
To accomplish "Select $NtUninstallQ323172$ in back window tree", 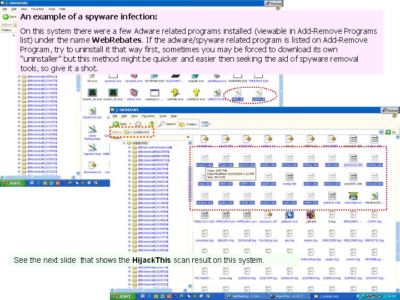I will coord(39,168).
